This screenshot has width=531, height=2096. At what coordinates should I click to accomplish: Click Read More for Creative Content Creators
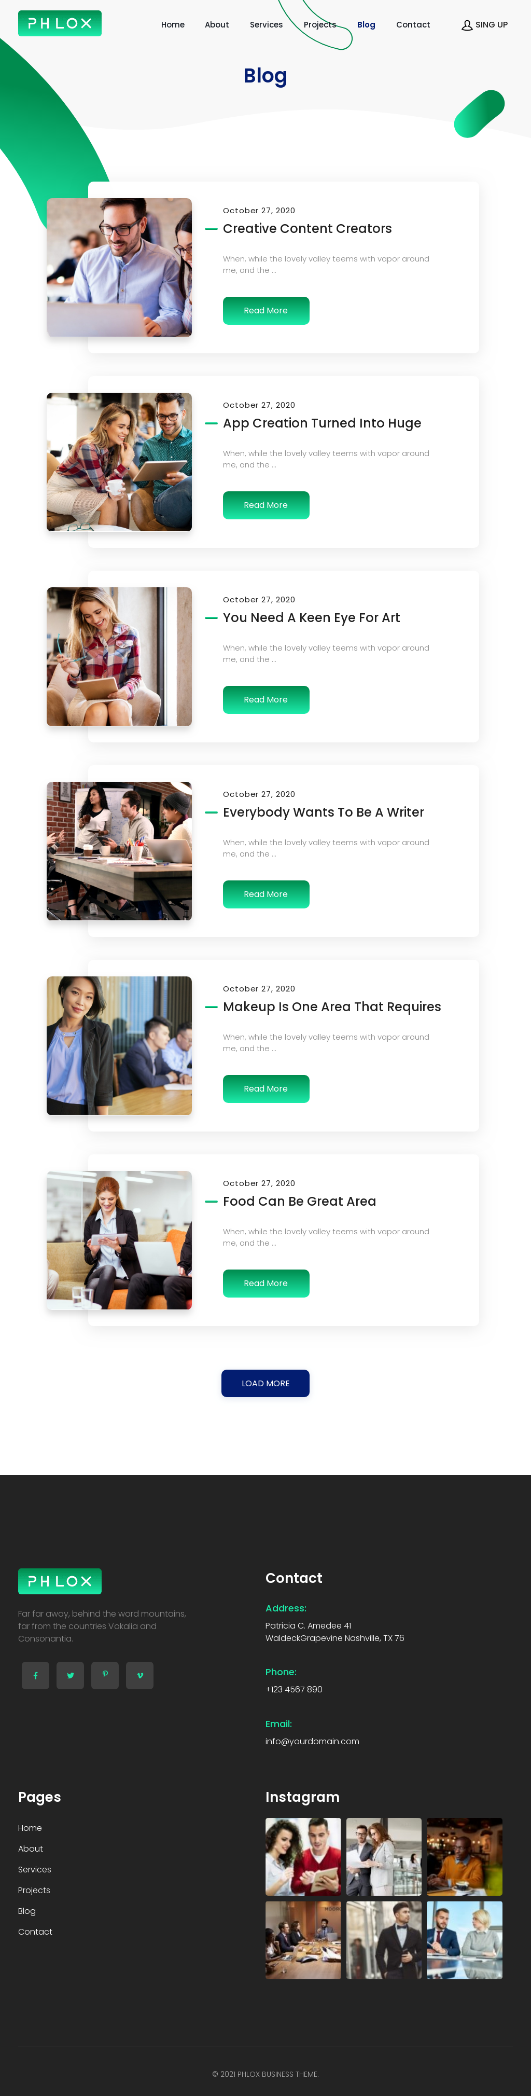(266, 311)
